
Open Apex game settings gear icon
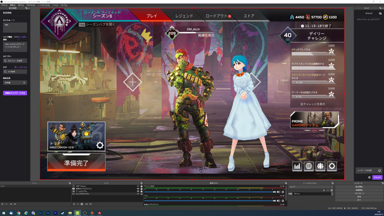click(x=332, y=166)
